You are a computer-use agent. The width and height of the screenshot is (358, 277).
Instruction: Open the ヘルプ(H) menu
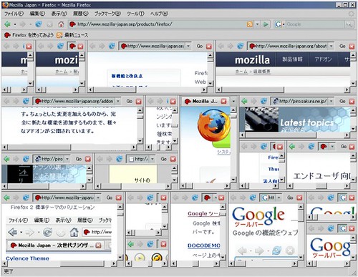tap(159, 14)
